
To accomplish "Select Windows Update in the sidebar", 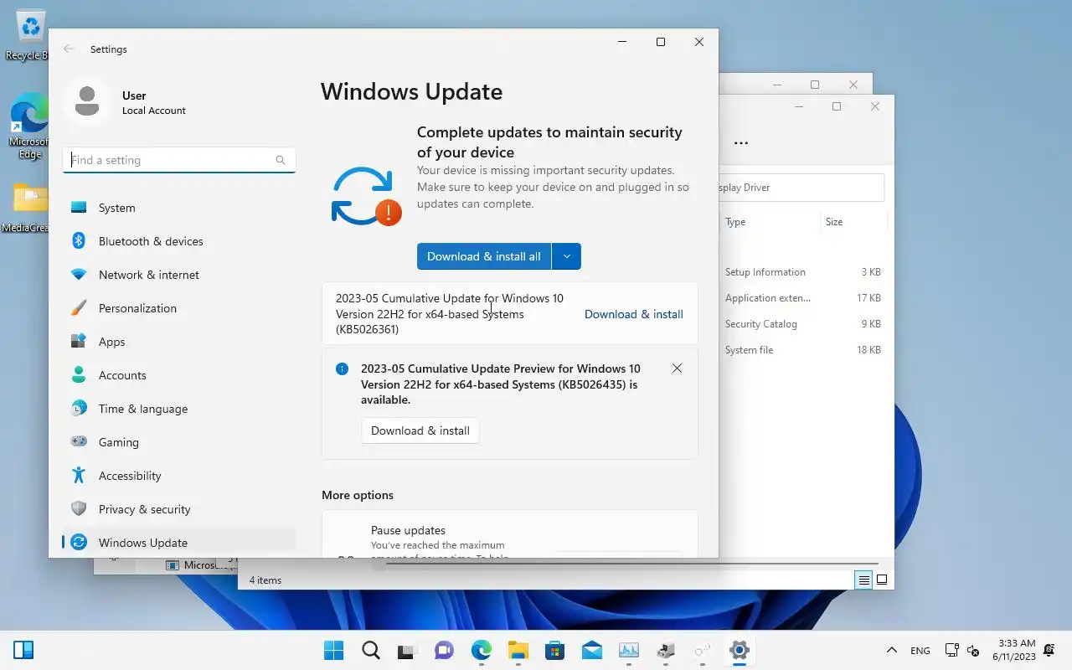I will [x=179, y=543].
